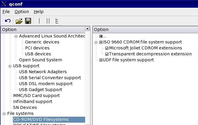This screenshot has height=125, width=198.
Task: Switch to Split View toolbar icon
Action: point(48,21)
